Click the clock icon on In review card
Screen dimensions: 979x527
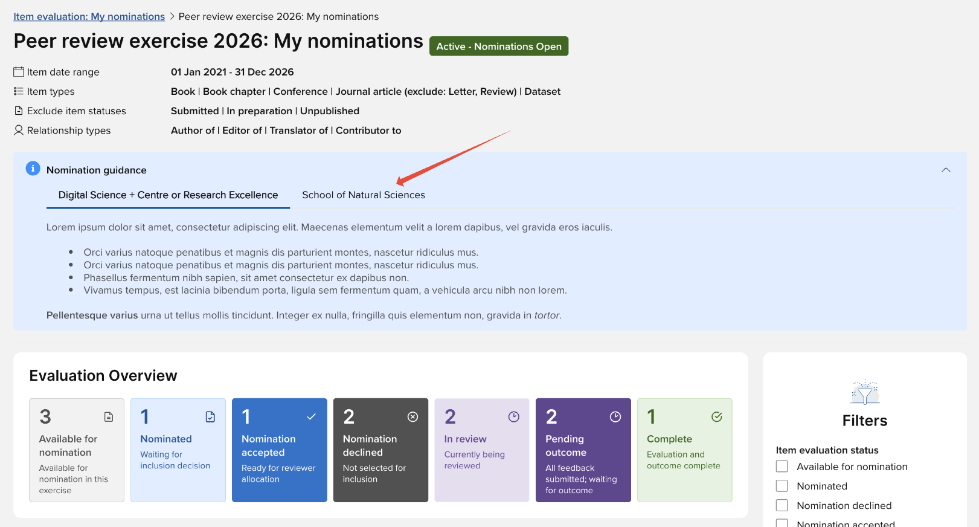514,417
